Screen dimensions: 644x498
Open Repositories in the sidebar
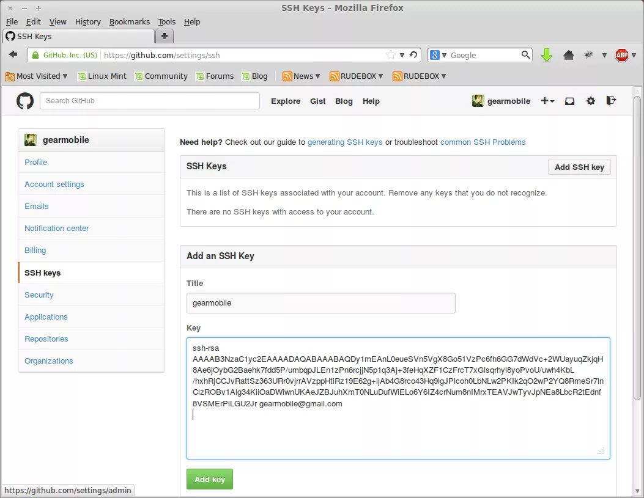pyautogui.click(x=91, y=339)
